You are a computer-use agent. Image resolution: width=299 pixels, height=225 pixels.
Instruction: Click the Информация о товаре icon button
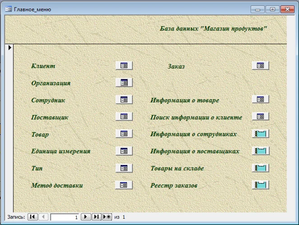(x=260, y=100)
